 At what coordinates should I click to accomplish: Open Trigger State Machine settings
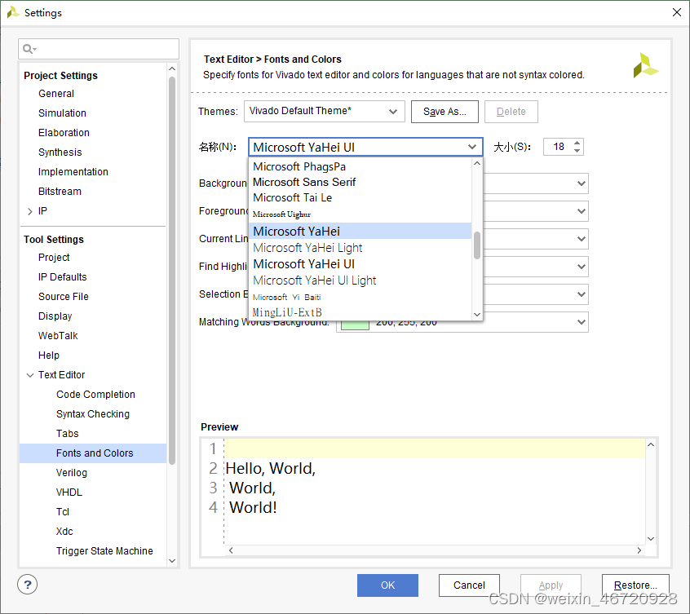pos(104,551)
